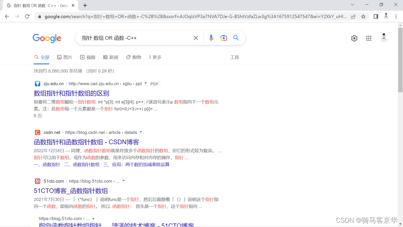Open 51cto.com result options arrow

124,181
